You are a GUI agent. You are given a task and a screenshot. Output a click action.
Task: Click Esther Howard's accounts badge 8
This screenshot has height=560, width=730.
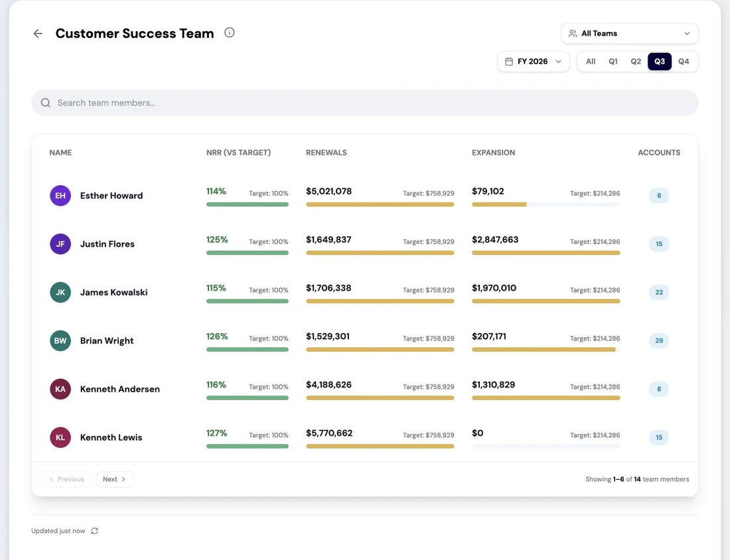pyautogui.click(x=659, y=196)
